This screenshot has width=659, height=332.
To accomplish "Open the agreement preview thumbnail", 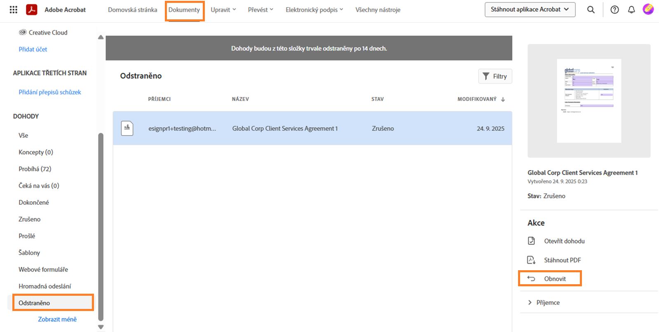I will pyautogui.click(x=589, y=101).
